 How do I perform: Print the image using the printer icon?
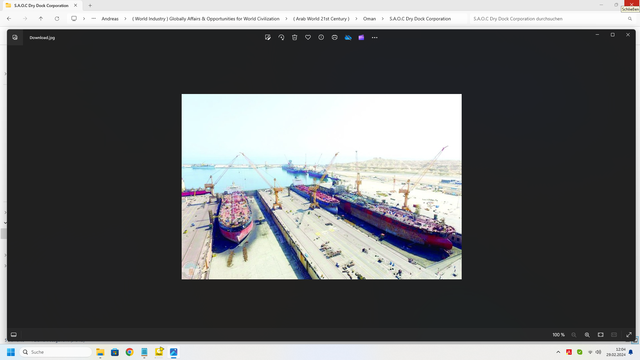pyautogui.click(x=335, y=37)
